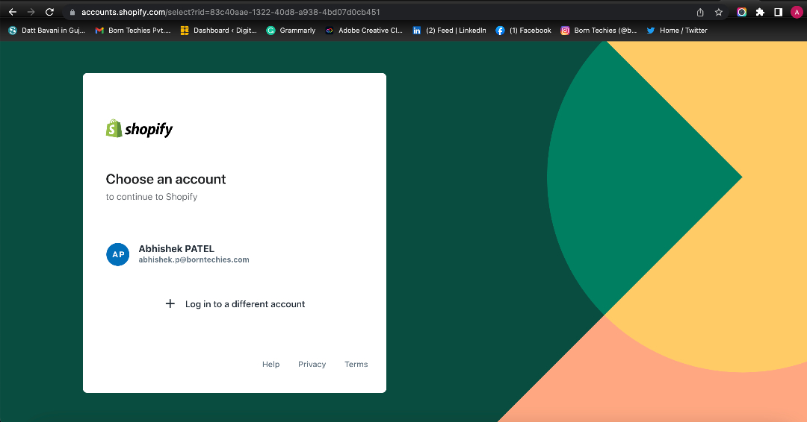Click the AP account avatar circle

point(118,254)
